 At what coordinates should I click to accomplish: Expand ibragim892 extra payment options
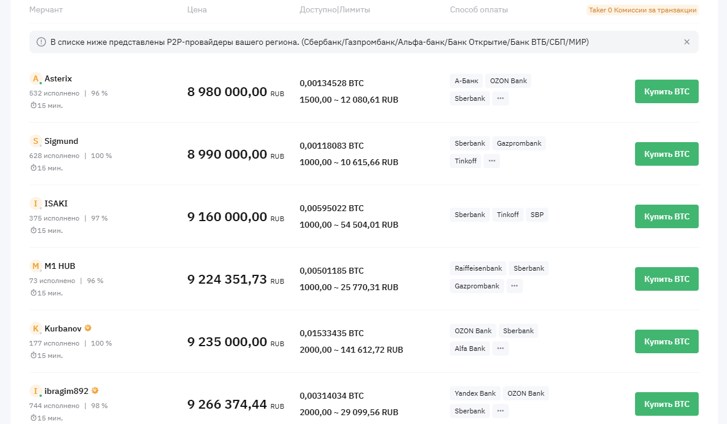[x=501, y=411]
